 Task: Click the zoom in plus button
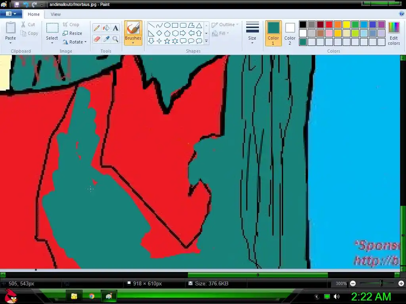tap(401, 283)
